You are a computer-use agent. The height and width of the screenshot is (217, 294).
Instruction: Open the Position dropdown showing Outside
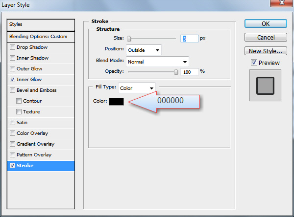[144, 50]
